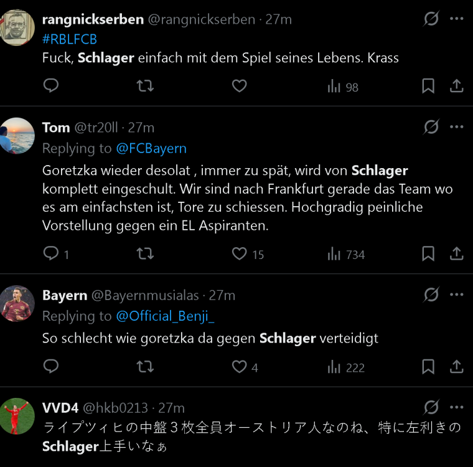The width and height of the screenshot is (473, 467).
Task: Open the #RBLFCB hashtag
Action: click(x=70, y=39)
